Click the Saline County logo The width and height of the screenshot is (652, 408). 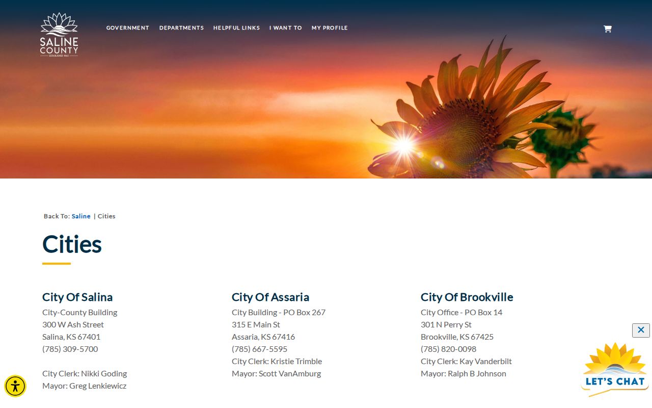click(x=59, y=35)
